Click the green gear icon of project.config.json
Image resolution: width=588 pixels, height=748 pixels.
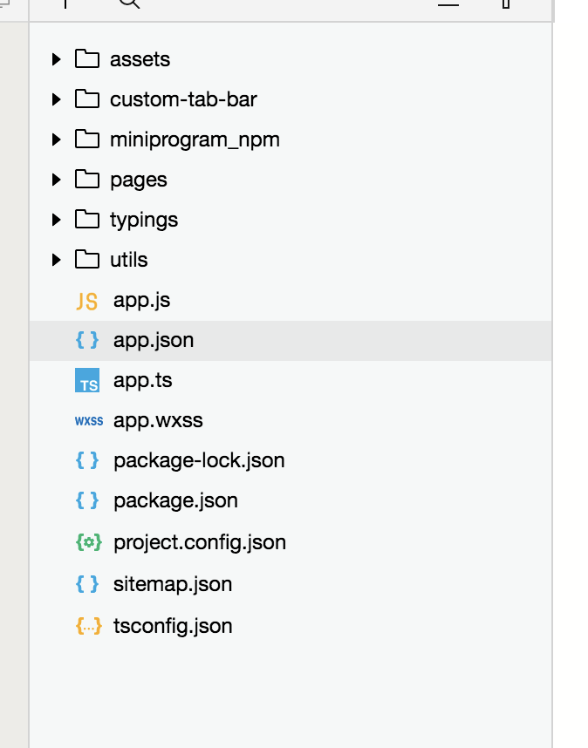[89, 542]
